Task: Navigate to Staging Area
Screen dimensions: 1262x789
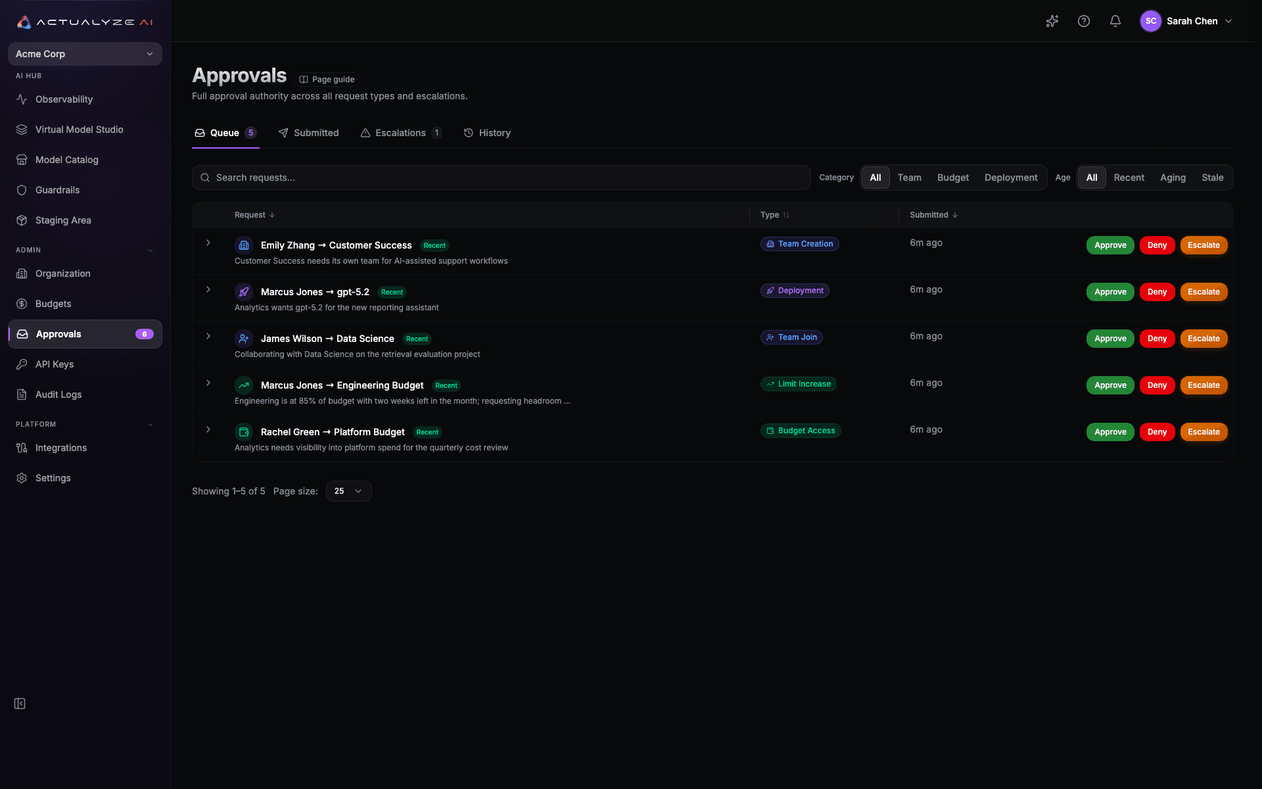Action: [x=85, y=220]
